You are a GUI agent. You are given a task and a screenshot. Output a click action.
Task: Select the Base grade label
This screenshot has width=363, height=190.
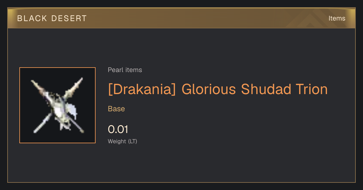pos(116,109)
